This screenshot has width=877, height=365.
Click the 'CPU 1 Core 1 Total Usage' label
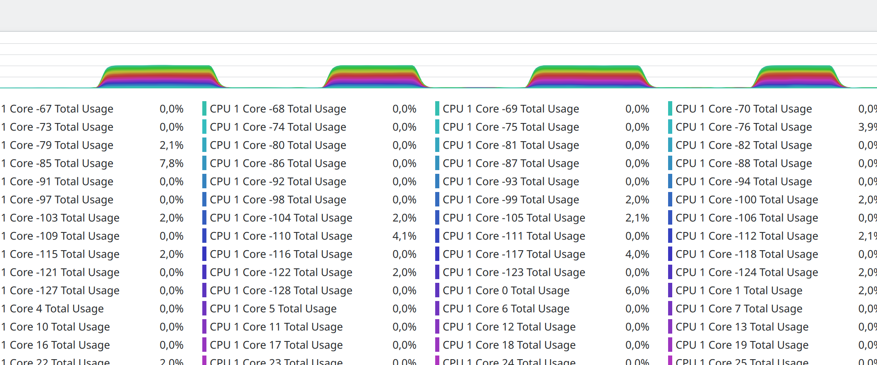[739, 291]
